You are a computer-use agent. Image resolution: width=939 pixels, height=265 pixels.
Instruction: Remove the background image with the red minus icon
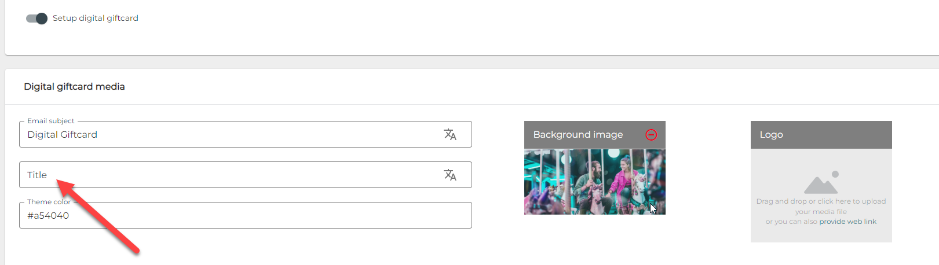coord(651,135)
